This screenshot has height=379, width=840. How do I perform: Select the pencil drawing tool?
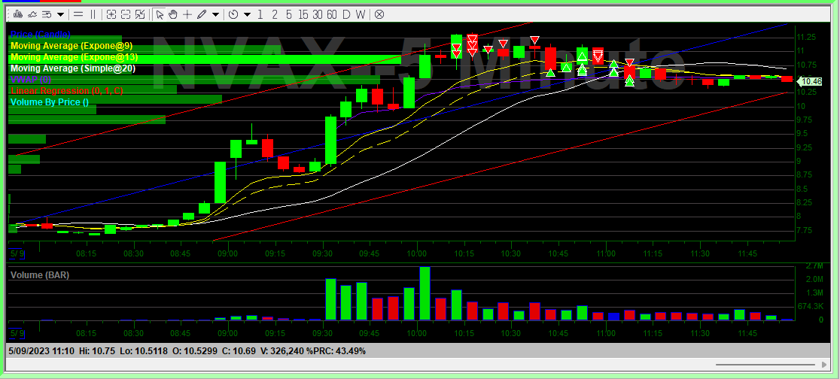[202, 14]
